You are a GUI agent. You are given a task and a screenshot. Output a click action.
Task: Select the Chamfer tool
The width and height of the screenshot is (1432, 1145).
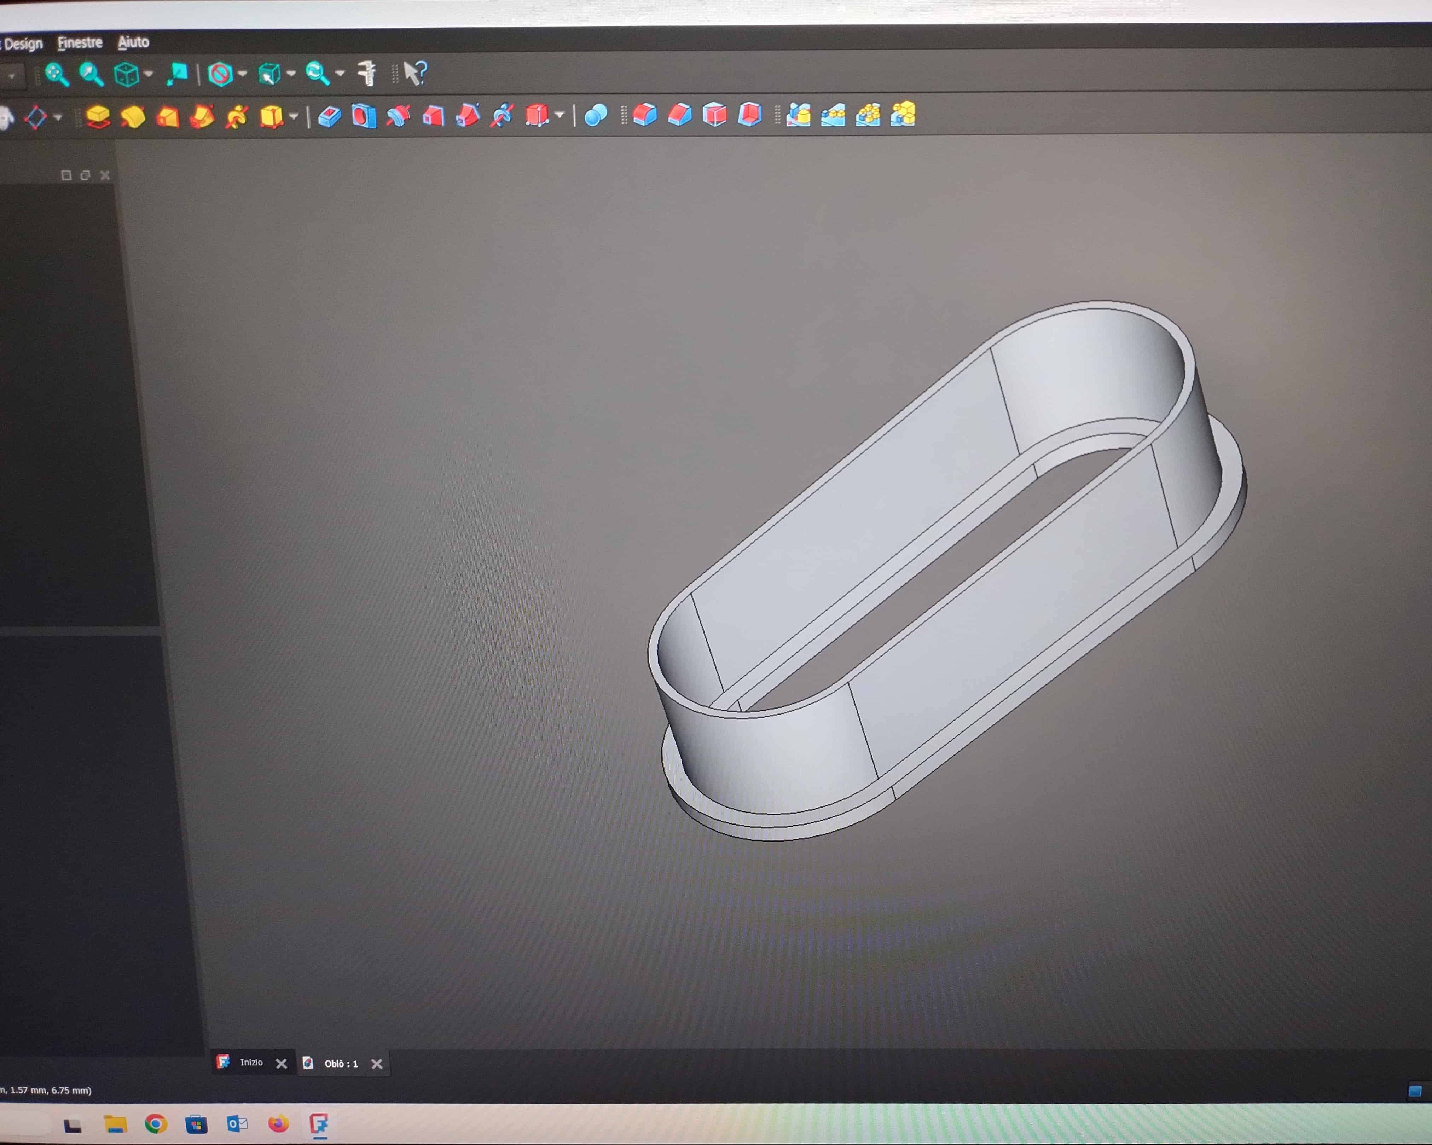click(679, 115)
